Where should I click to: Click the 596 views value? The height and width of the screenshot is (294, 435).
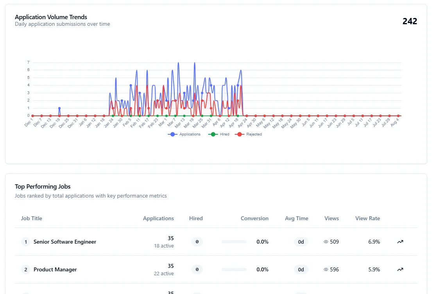click(x=334, y=270)
